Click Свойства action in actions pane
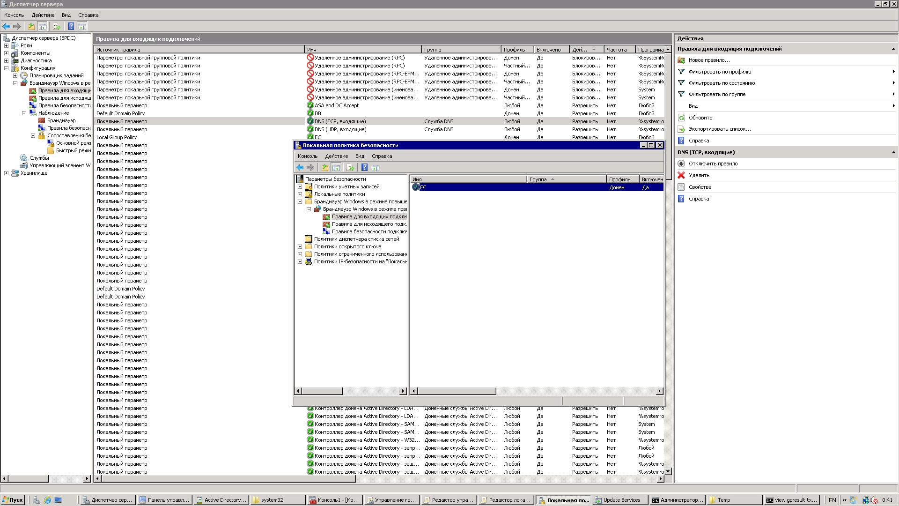 pos(700,187)
